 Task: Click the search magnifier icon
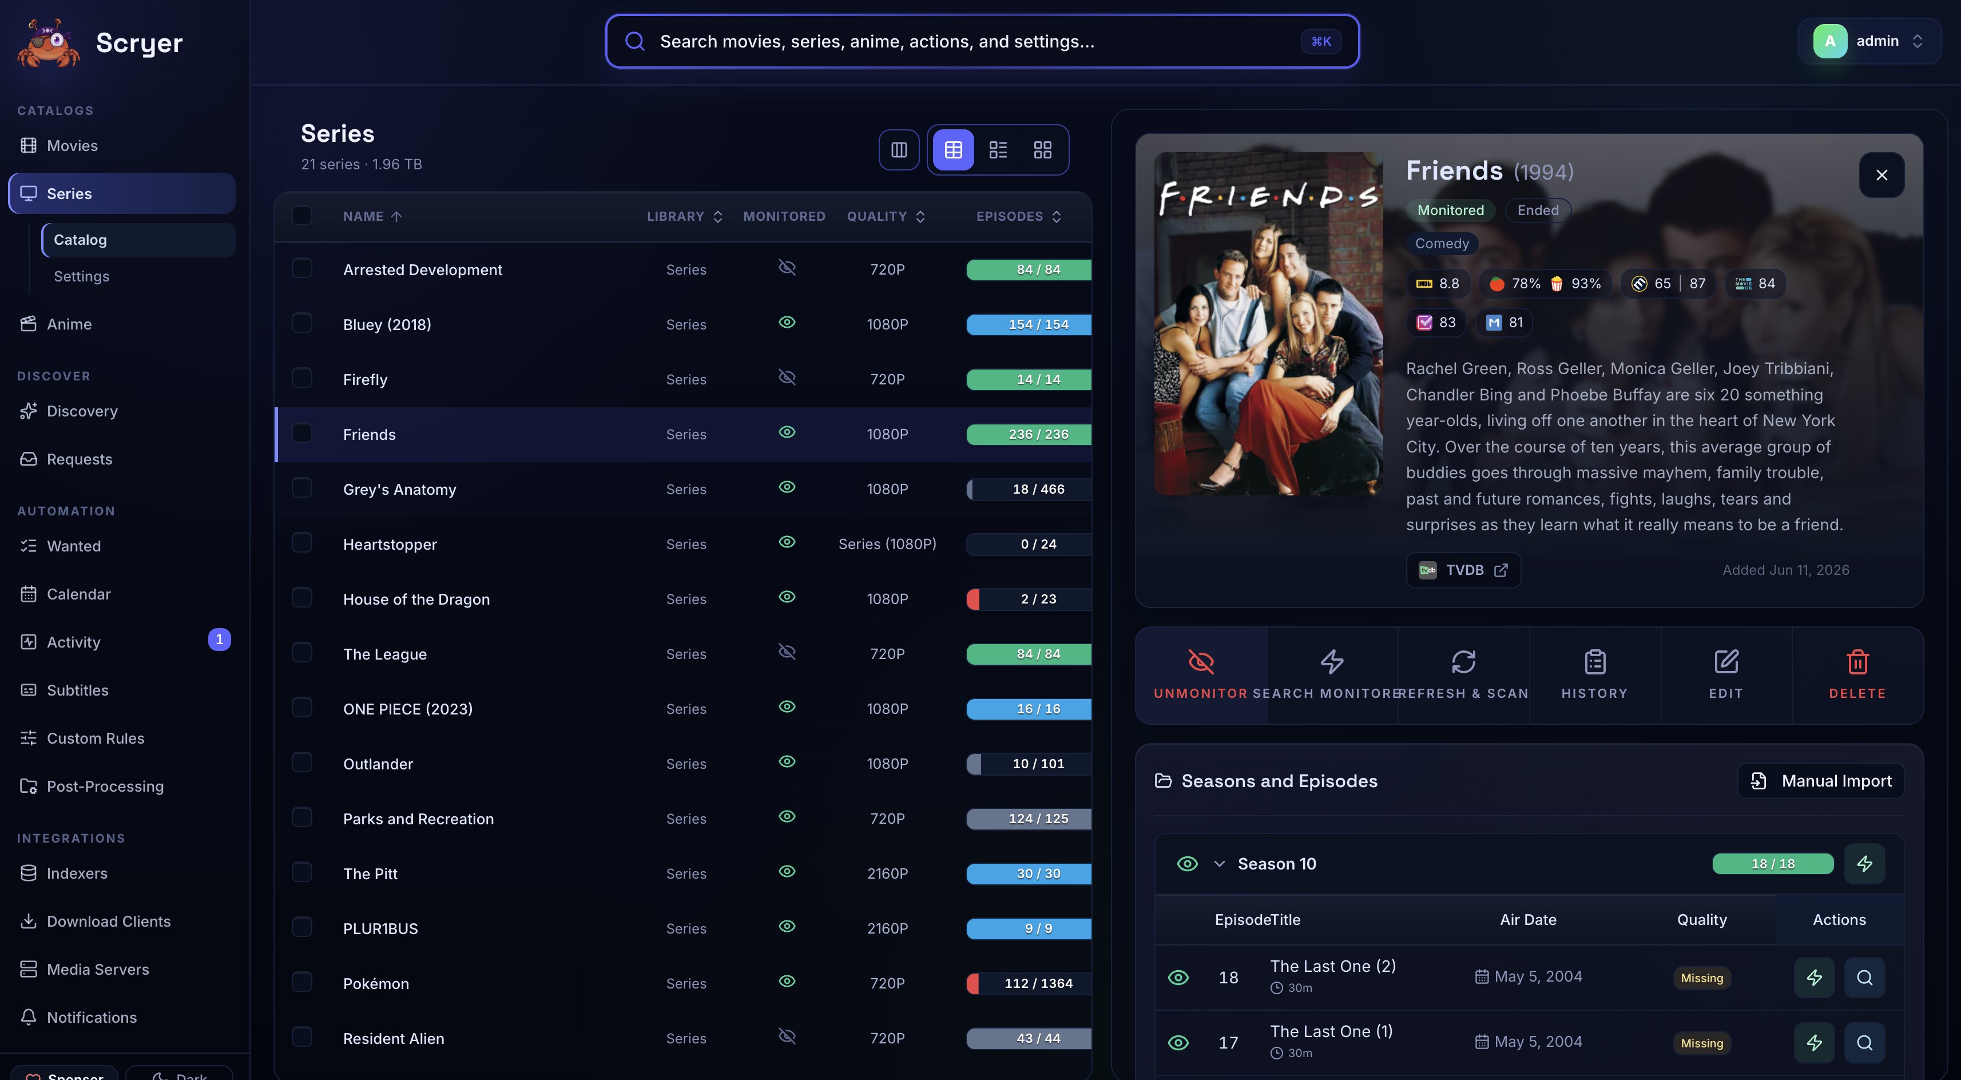[635, 41]
